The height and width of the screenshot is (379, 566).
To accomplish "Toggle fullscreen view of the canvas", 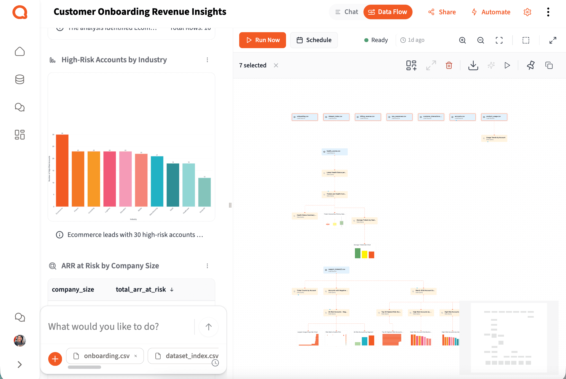I will tap(553, 40).
